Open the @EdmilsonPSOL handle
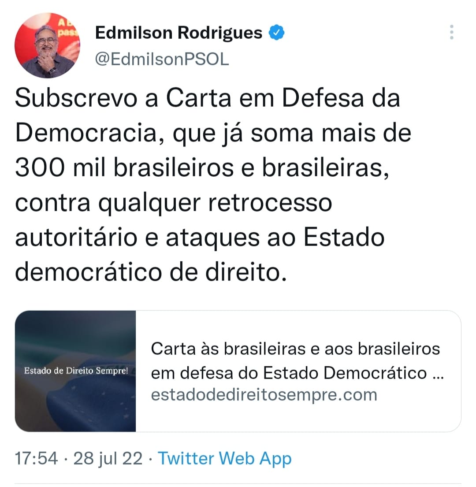Screen dimensions: 476x487 pyautogui.click(x=162, y=59)
